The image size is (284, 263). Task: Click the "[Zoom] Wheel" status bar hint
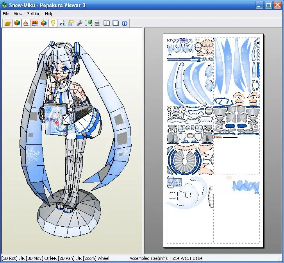96,258
